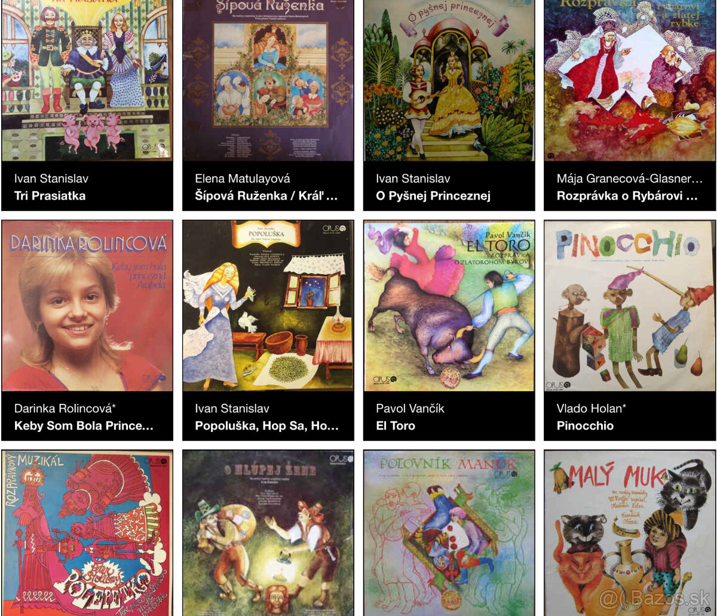Screen dimensions: 717x616
Task: Open the Tri Prasiatka album cover
Action: 87,80
